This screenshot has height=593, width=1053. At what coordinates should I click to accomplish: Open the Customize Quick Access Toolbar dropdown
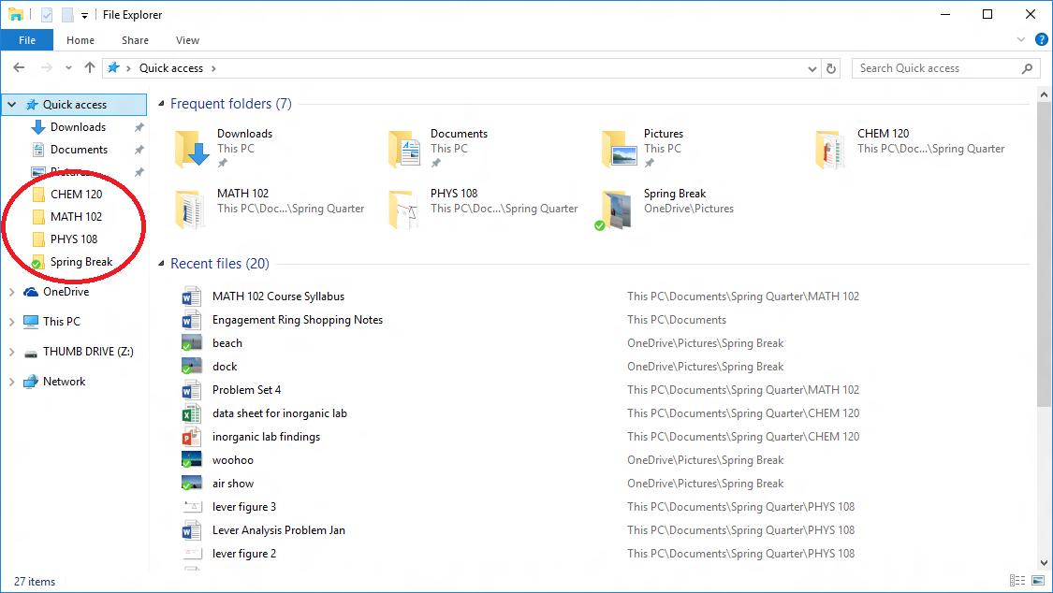[84, 15]
